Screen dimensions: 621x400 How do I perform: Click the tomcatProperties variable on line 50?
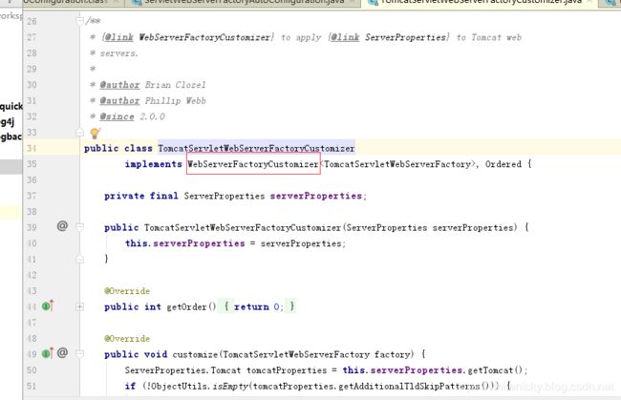(287, 370)
